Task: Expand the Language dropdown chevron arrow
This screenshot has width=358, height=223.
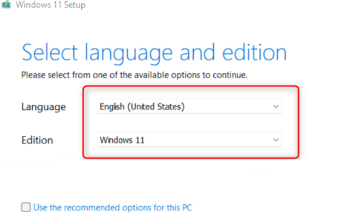Action: point(276,107)
